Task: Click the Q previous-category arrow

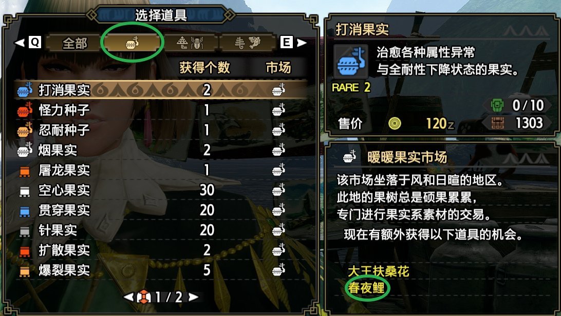Action: tap(28, 43)
